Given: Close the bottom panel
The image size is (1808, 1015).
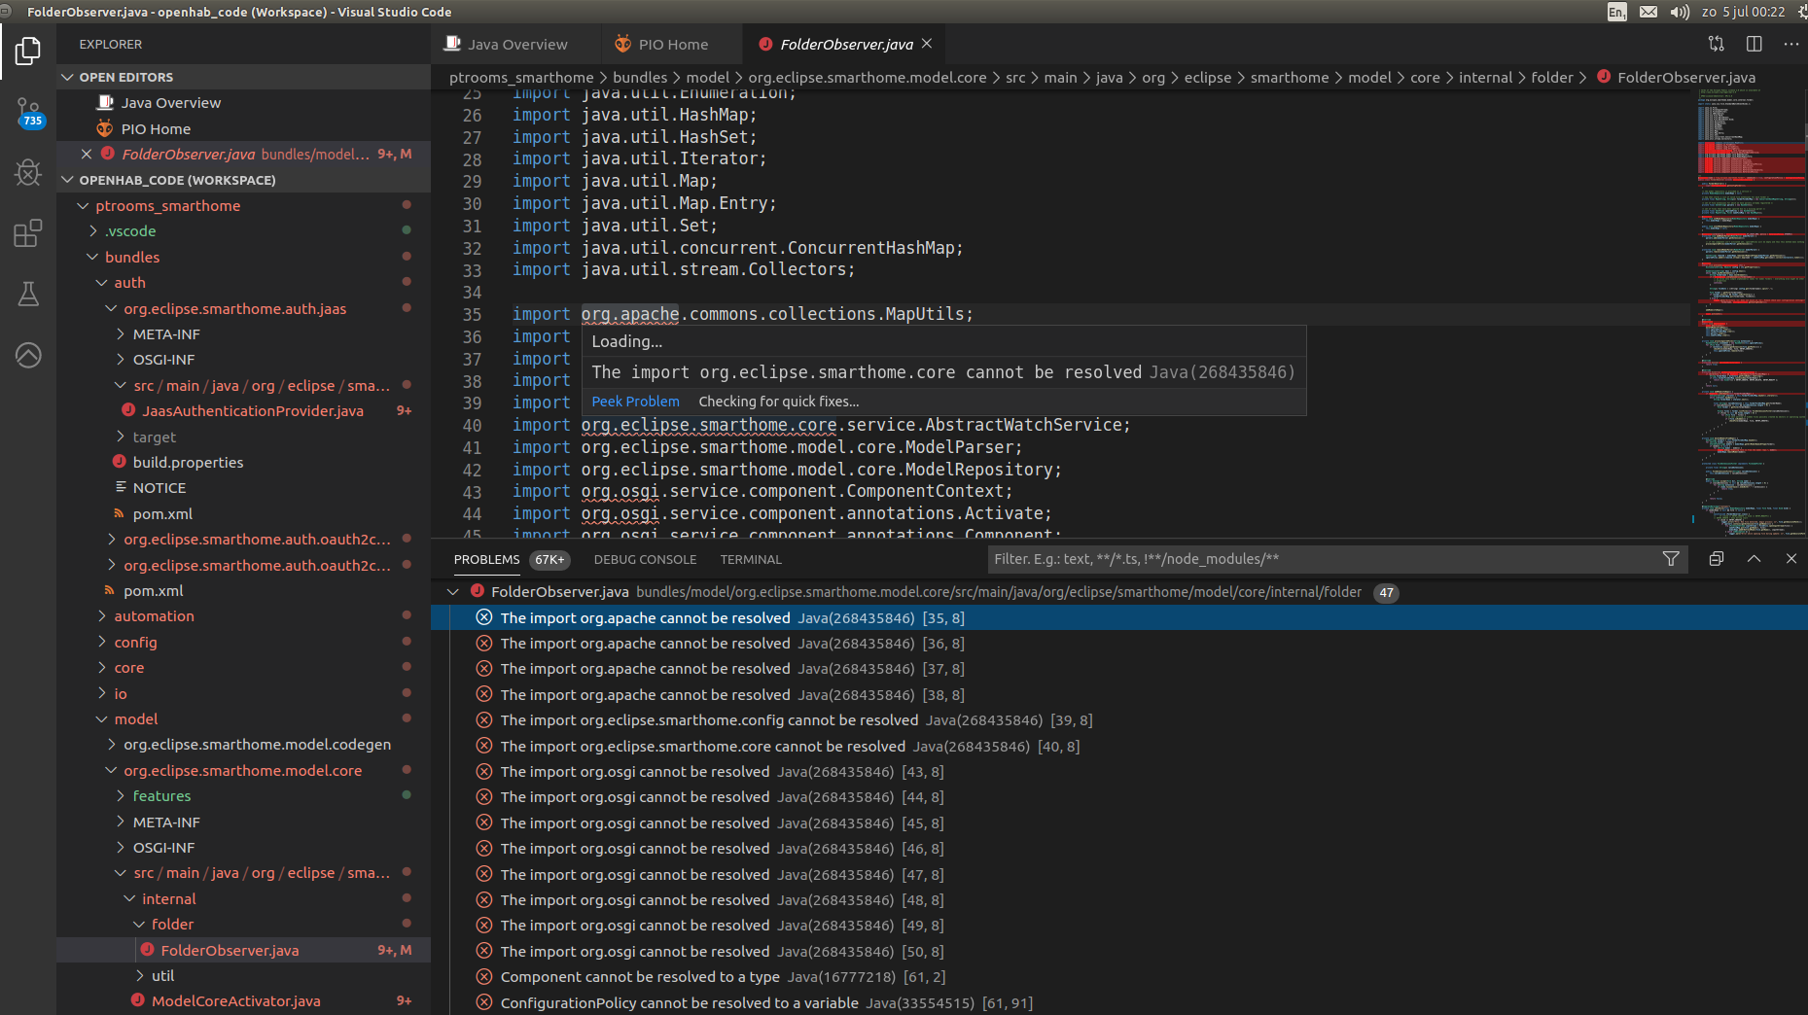Looking at the screenshot, I should click(1790, 559).
